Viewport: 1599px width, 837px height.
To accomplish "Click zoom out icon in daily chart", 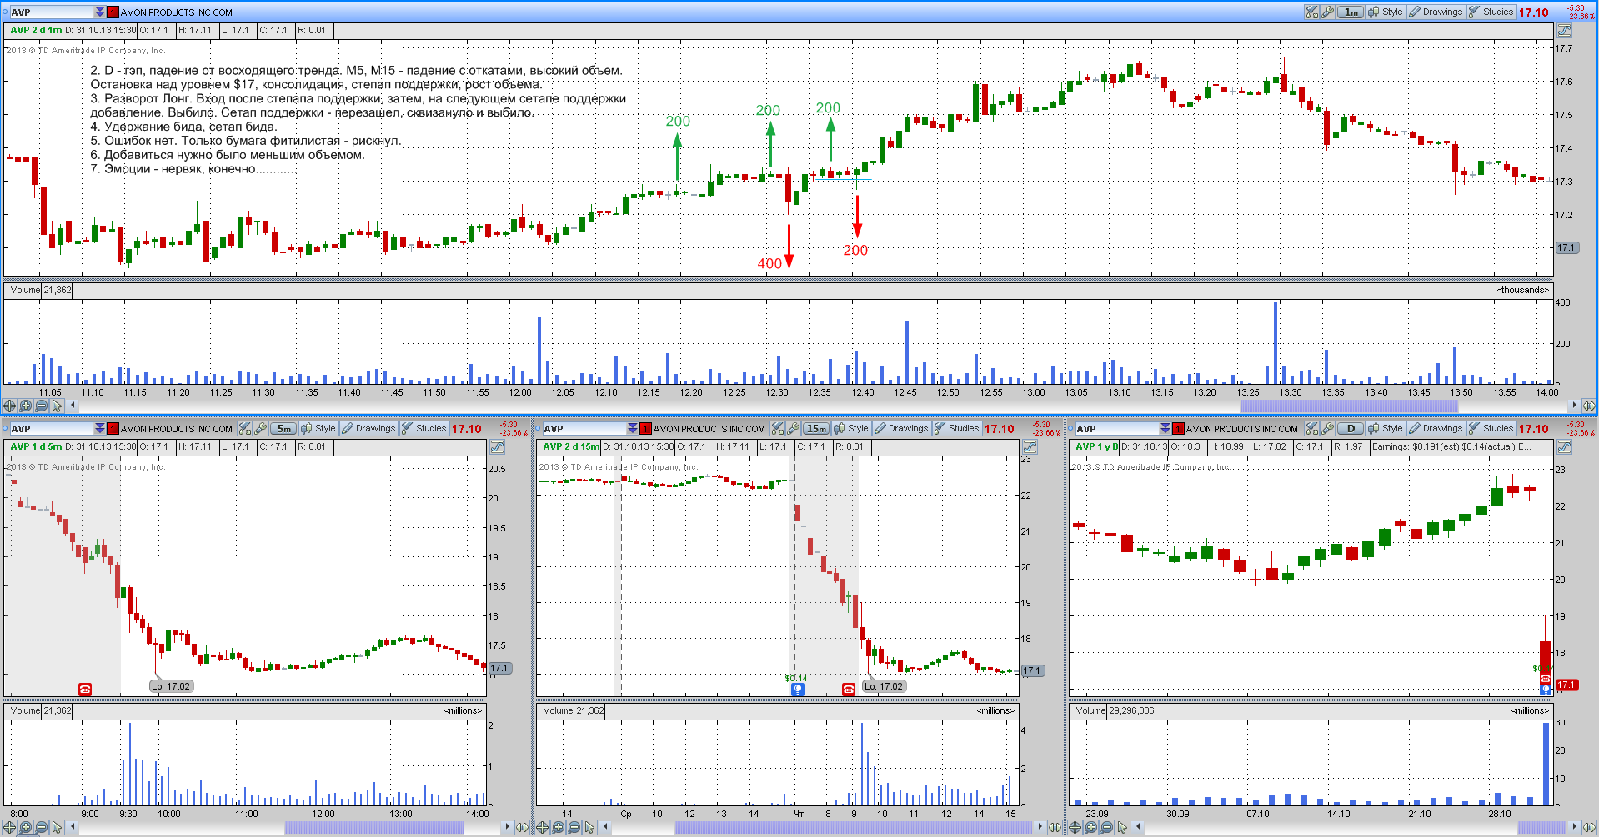I will (1106, 827).
